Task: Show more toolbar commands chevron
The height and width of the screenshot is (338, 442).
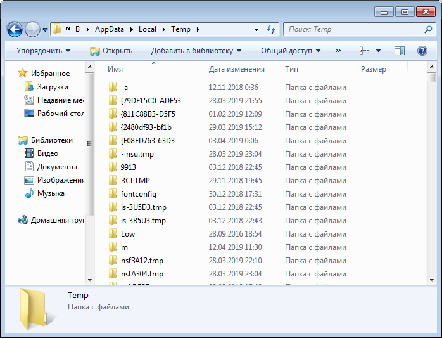Action: (338, 51)
